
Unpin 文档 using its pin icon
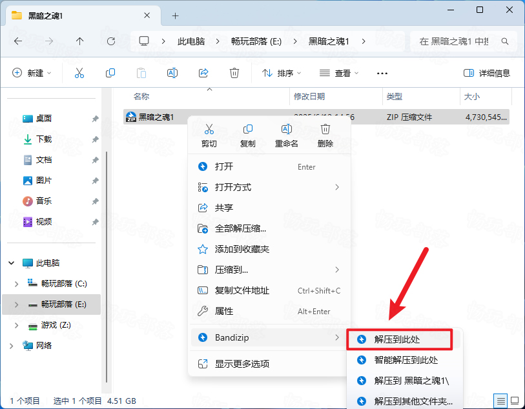click(x=95, y=160)
